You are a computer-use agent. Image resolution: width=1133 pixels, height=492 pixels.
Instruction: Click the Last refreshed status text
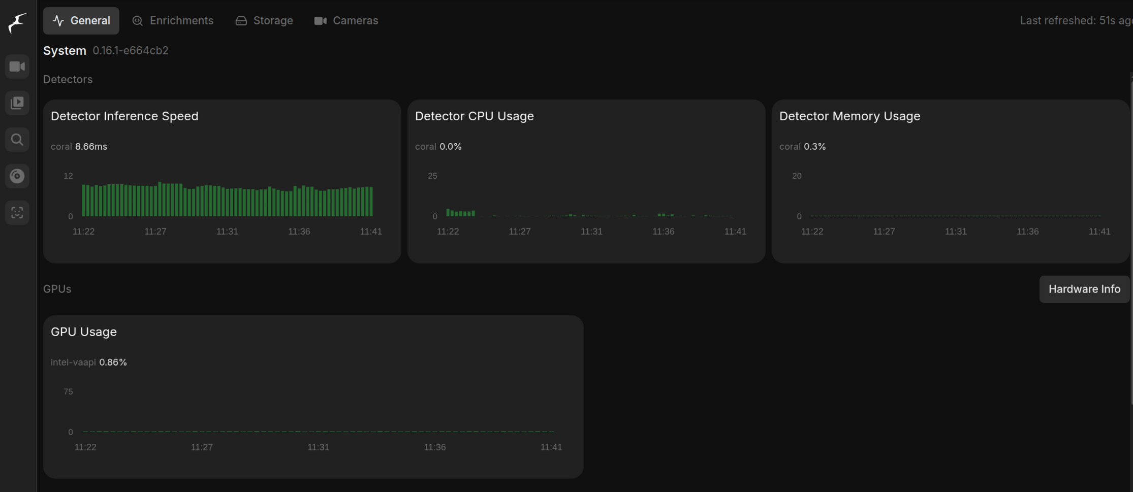[1076, 21]
